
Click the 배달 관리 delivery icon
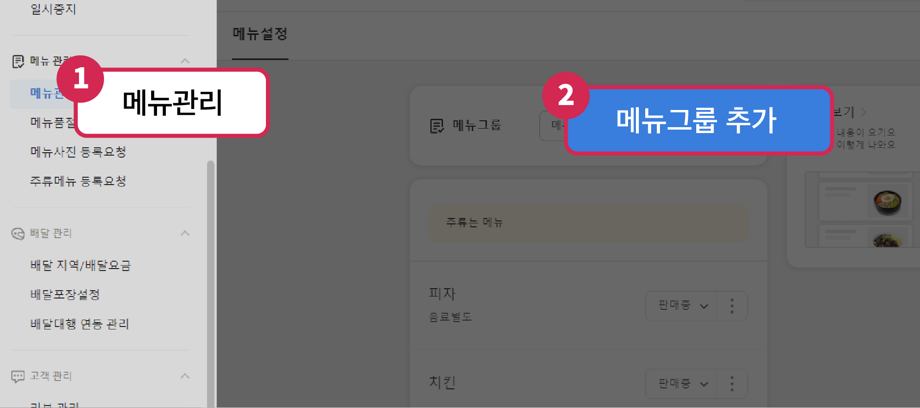18,234
